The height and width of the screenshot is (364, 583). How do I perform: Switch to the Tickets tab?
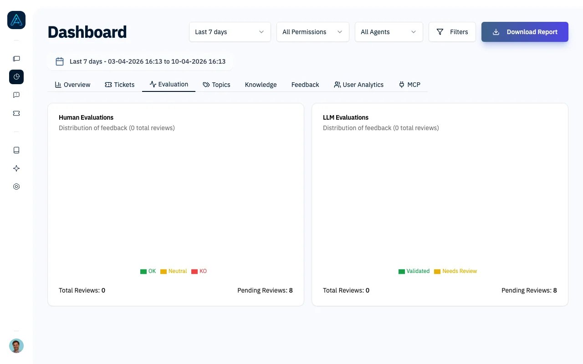coord(120,85)
